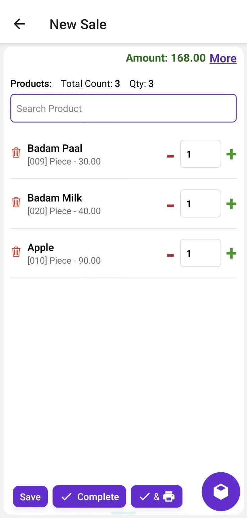The height and width of the screenshot is (518, 247).
Task: Increase Badam Milk quantity with plus
Action: (x=231, y=204)
